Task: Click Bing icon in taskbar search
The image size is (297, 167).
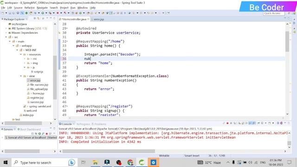Action: click(71, 162)
